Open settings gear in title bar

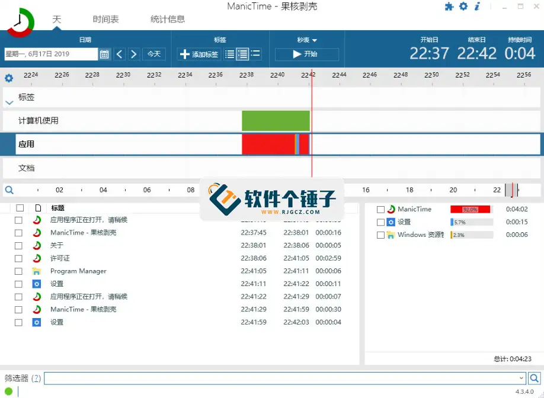pyautogui.click(x=463, y=7)
